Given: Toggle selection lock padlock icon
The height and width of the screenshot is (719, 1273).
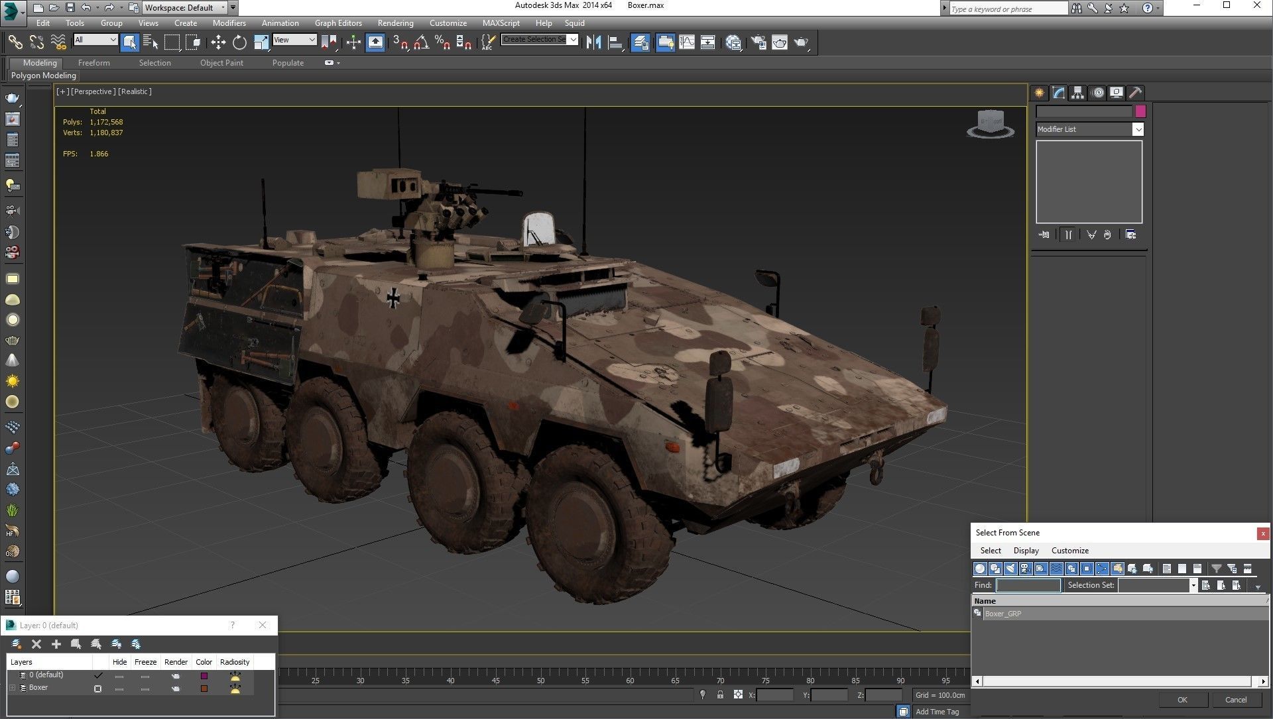Looking at the screenshot, I should pyautogui.click(x=720, y=694).
